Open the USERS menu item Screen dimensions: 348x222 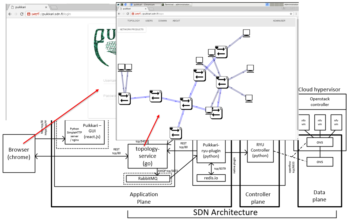point(149,21)
